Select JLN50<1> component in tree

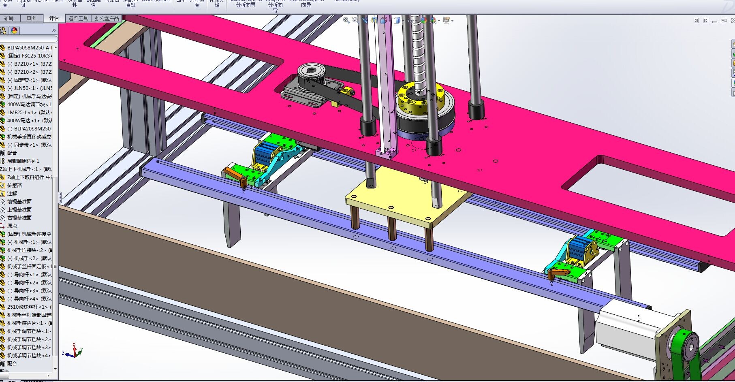29,88
